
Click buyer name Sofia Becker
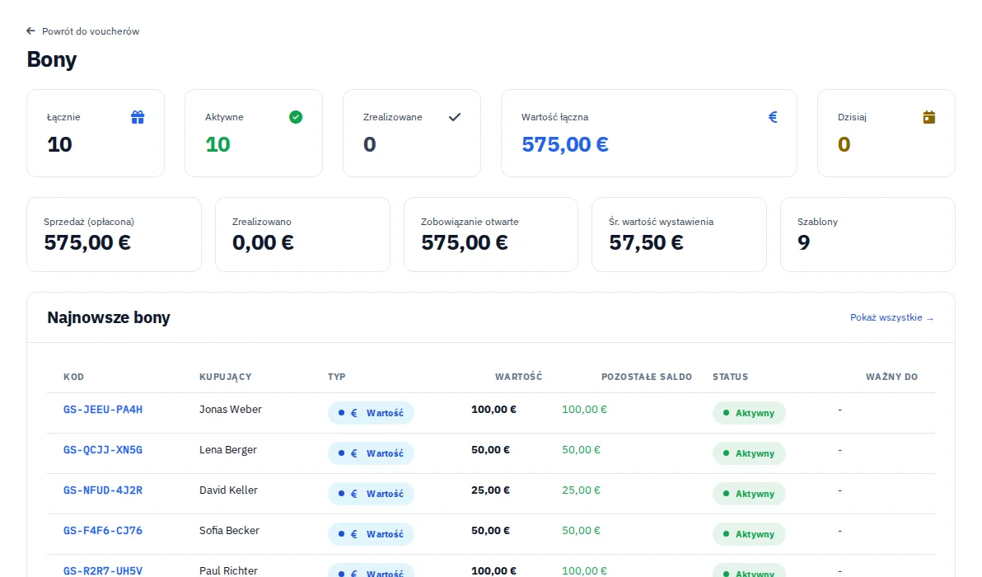229,531
